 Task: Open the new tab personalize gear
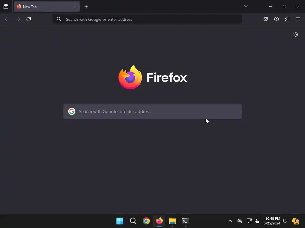tap(296, 34)
